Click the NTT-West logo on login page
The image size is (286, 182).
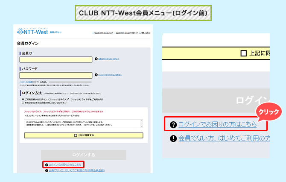32,32
